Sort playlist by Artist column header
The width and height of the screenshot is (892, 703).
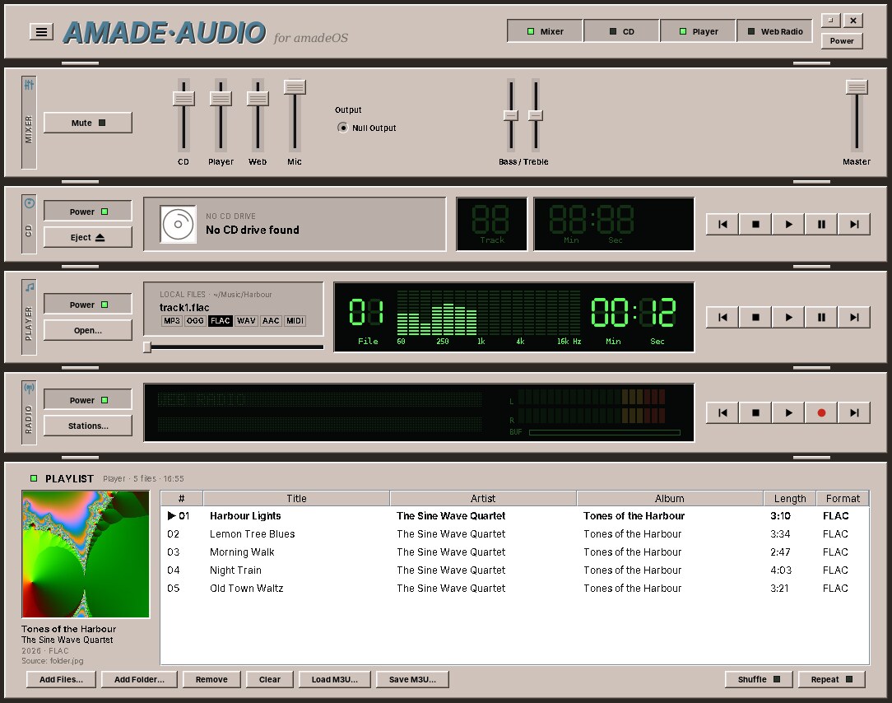[483, 499]
